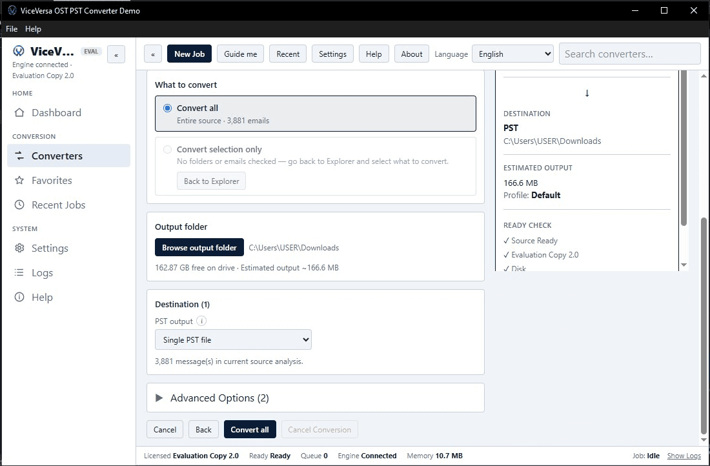The height and width of the screenshot is (466, 710).
Task: Click the Evaluation Copy 2.0 check item
Action: point(541,254)
